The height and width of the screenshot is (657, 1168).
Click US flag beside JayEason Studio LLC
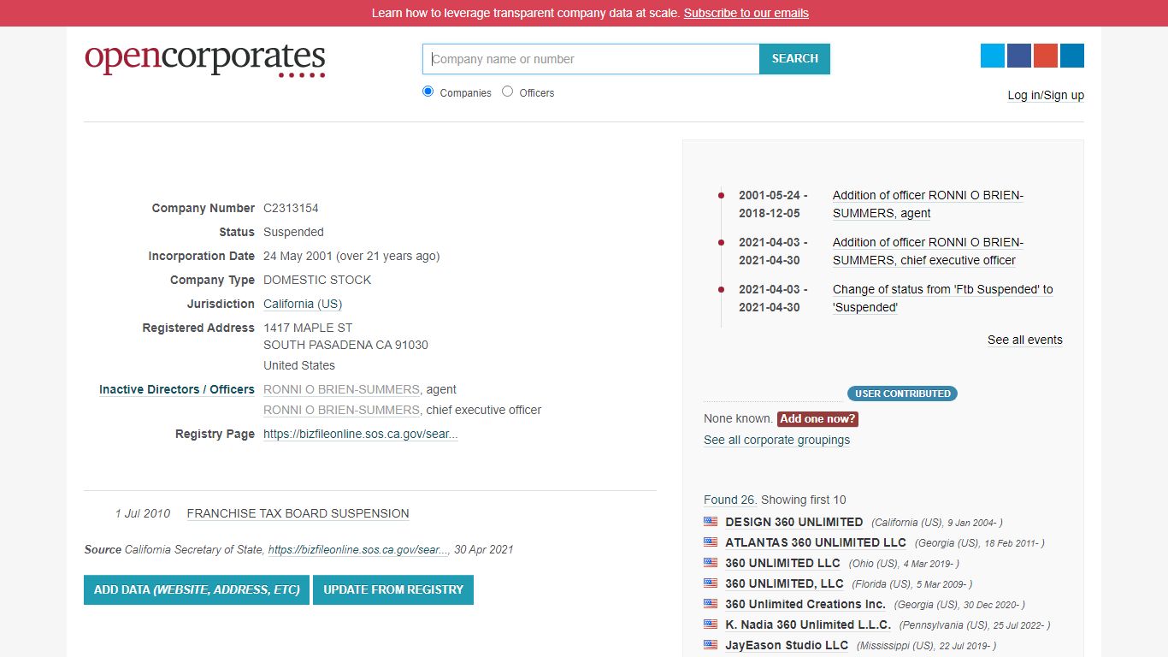coord(711,644)
